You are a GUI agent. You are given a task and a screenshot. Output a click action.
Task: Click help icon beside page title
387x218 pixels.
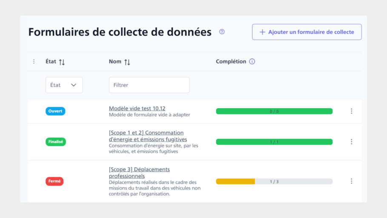click(x=222, y=32)
